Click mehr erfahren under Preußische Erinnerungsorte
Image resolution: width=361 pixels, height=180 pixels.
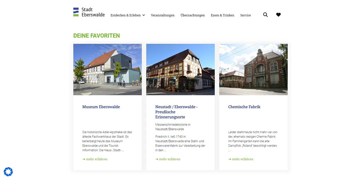(168, 159)
